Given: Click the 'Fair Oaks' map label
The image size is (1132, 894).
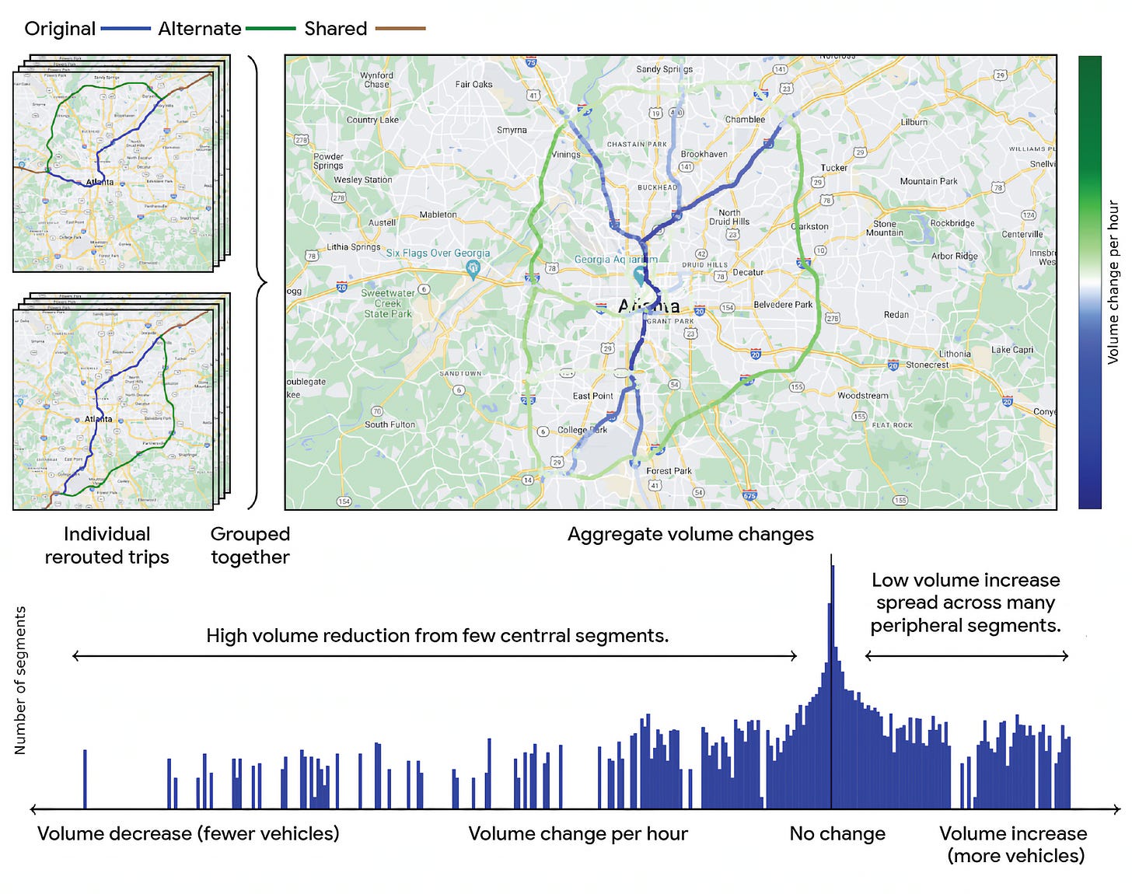Looking at the screenshot, I should click(473, 84).
